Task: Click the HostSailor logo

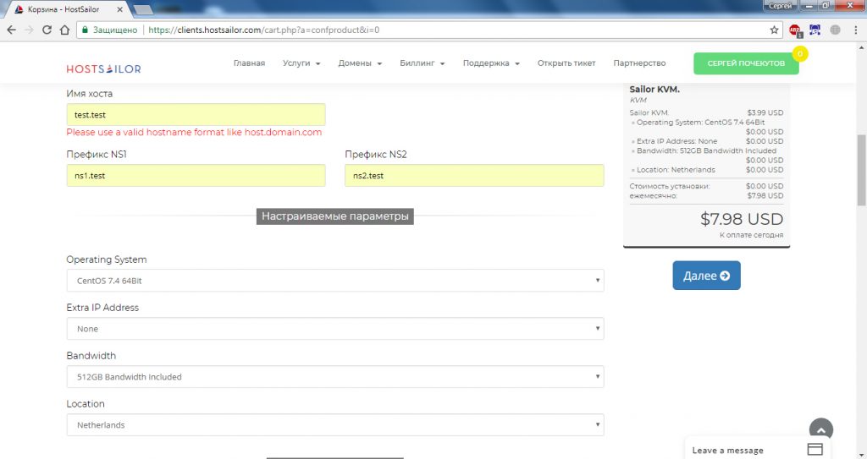Action: point(104,68)
